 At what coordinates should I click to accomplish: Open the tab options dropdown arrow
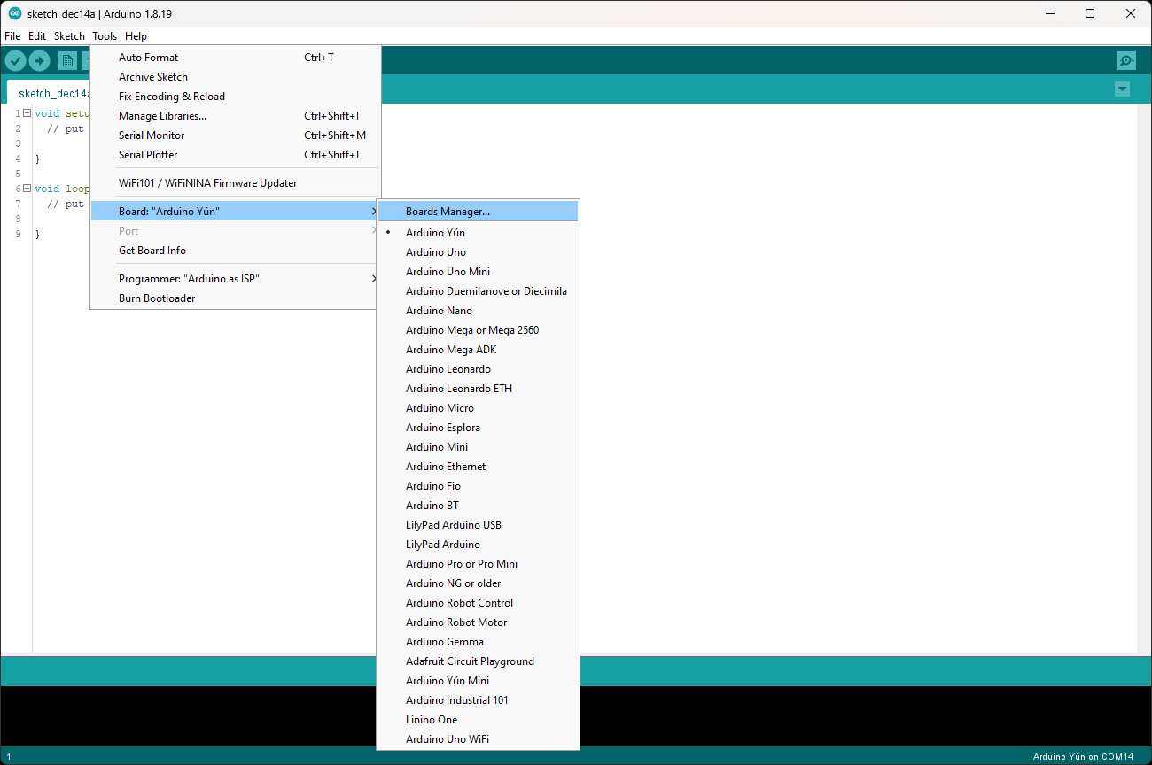tap(1122, 89)
